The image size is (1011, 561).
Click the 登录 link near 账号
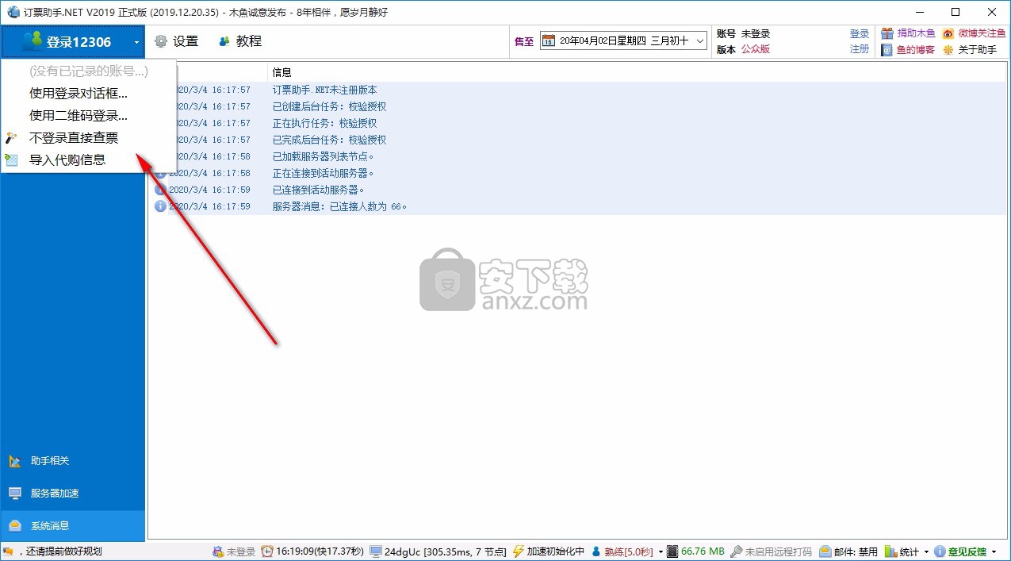(x=860, y=33)
